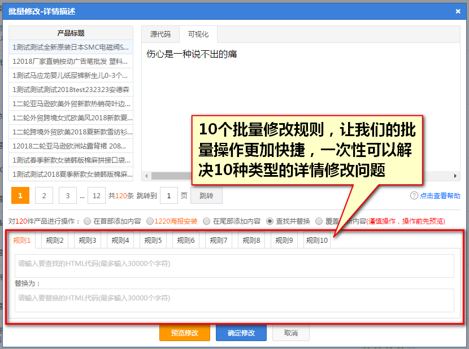This screenshot has height=349, width=469.
Task: Select the 1220海报安装 radio option
Action: (150, 221)
